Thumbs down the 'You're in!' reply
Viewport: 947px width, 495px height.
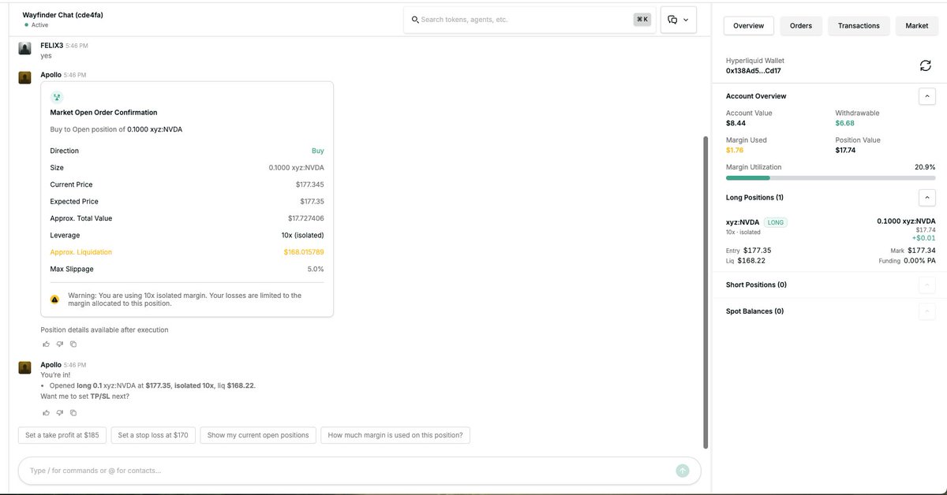pyautogui.click(x=59, y=412)
